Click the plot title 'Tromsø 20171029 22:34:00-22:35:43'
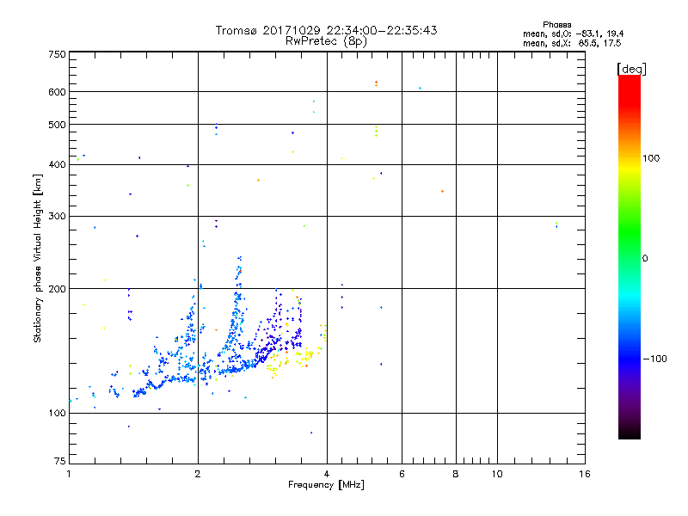This screenshot has width=688, height=516. click(x=326, y=30)
